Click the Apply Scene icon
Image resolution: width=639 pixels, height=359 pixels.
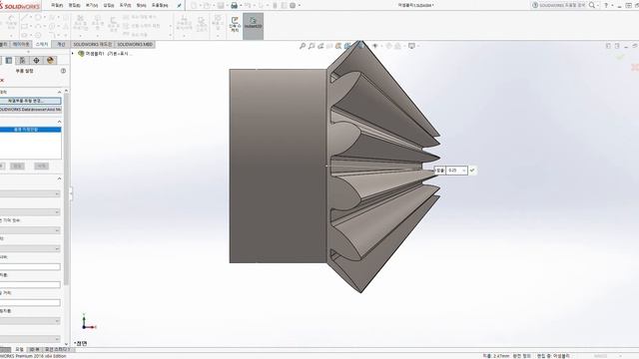(397, 46)
